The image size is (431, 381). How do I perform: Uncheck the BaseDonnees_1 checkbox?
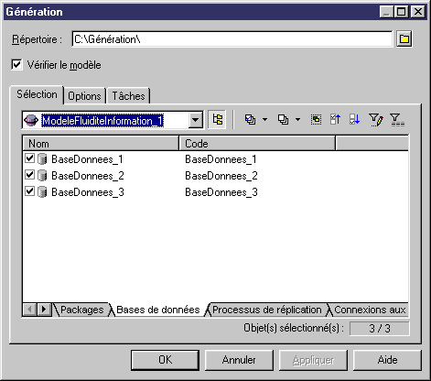29,158
